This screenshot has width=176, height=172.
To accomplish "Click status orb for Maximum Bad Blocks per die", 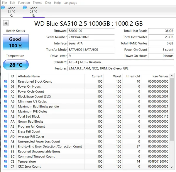I will pos(6,106).
